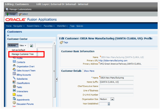160x109 pixels.
Task: Open the Notes tree node
Action: 19,95
